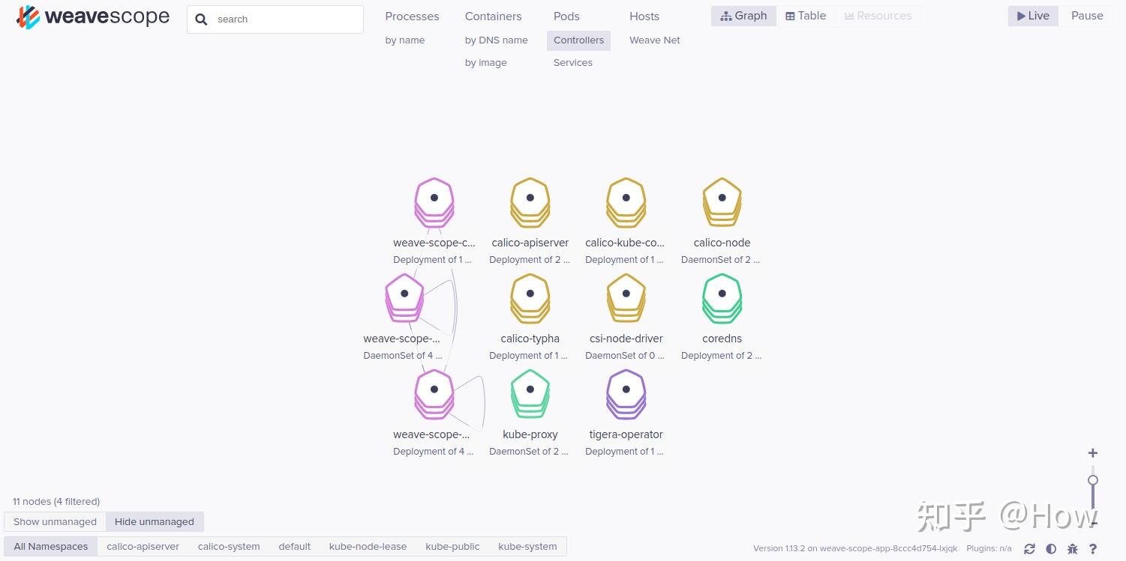
Task: Filter by calico-system namespace
Action: tap(229, 546)
